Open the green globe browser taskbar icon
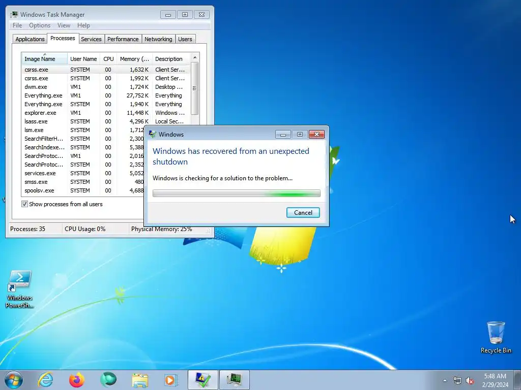 [x=108, y=380]
